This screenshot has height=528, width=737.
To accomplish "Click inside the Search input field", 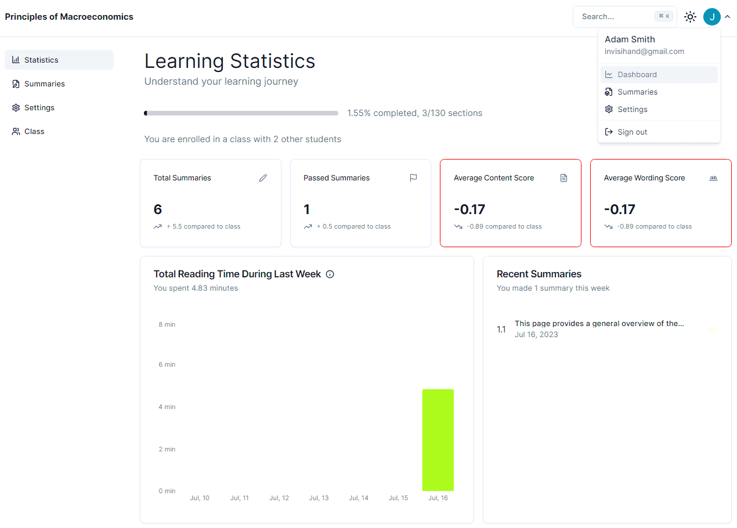I will (x=615, y=17).
